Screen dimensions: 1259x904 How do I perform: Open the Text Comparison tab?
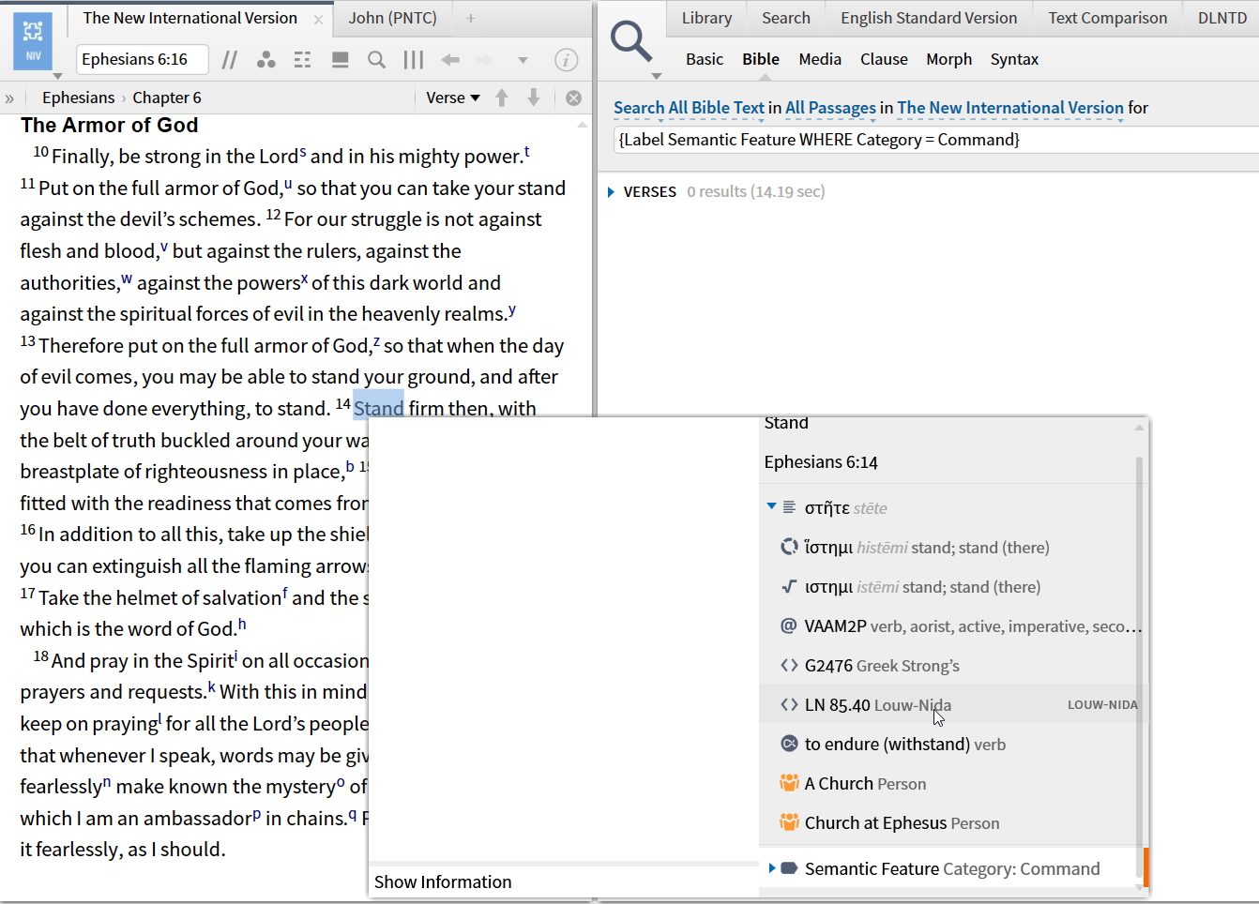(x=1108, y=18)
